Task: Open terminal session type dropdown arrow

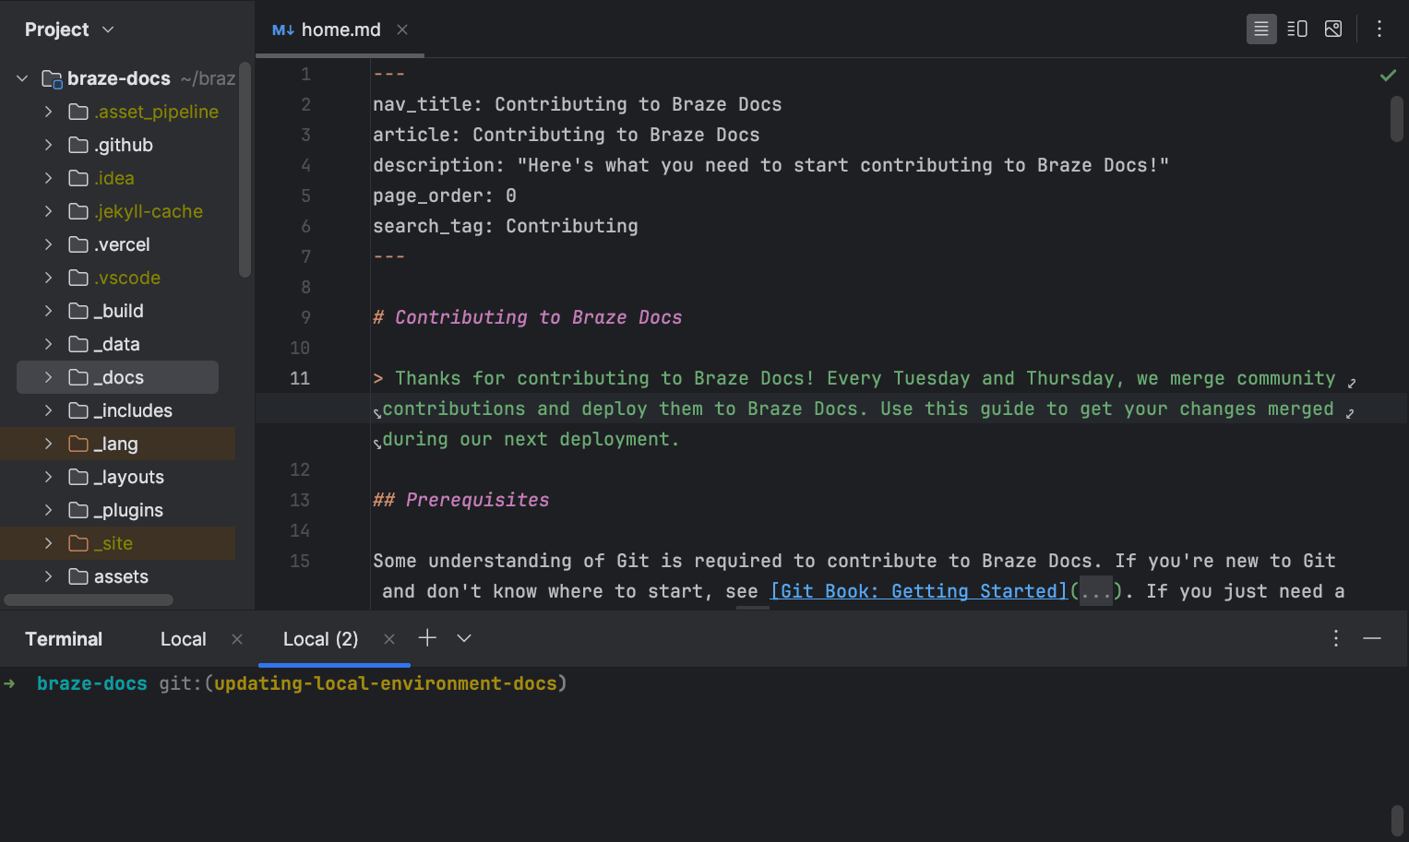Action: pyautogui.click(x=464, y=638)
